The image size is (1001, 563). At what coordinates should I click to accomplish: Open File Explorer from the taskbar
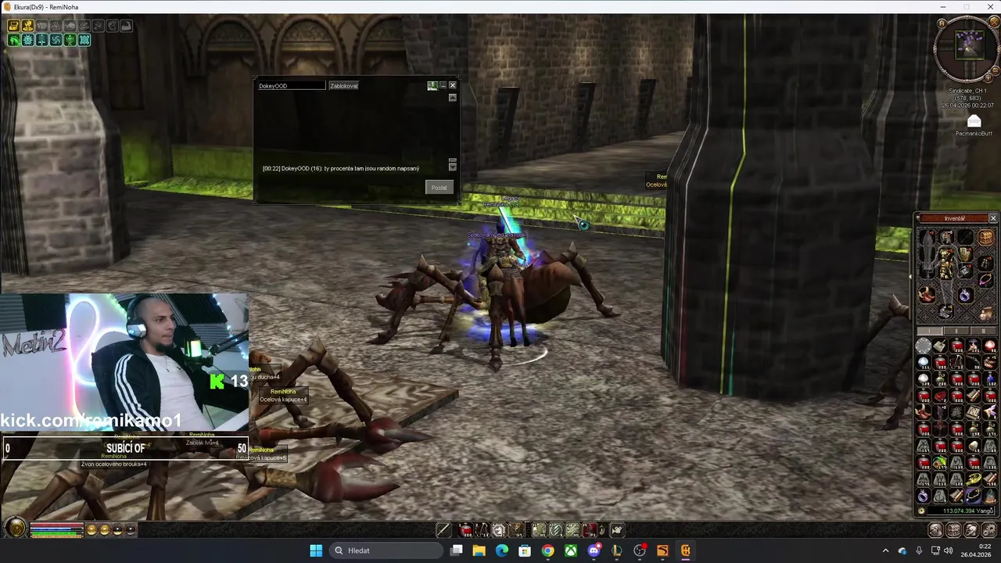pos(479,550)
